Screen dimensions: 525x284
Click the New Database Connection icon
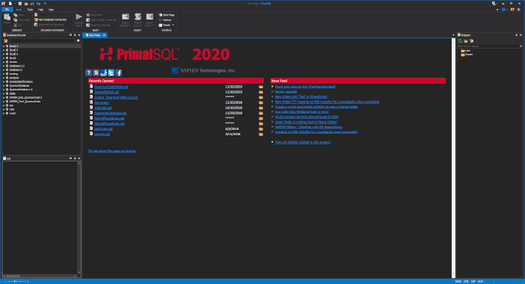tap(36, 19)
